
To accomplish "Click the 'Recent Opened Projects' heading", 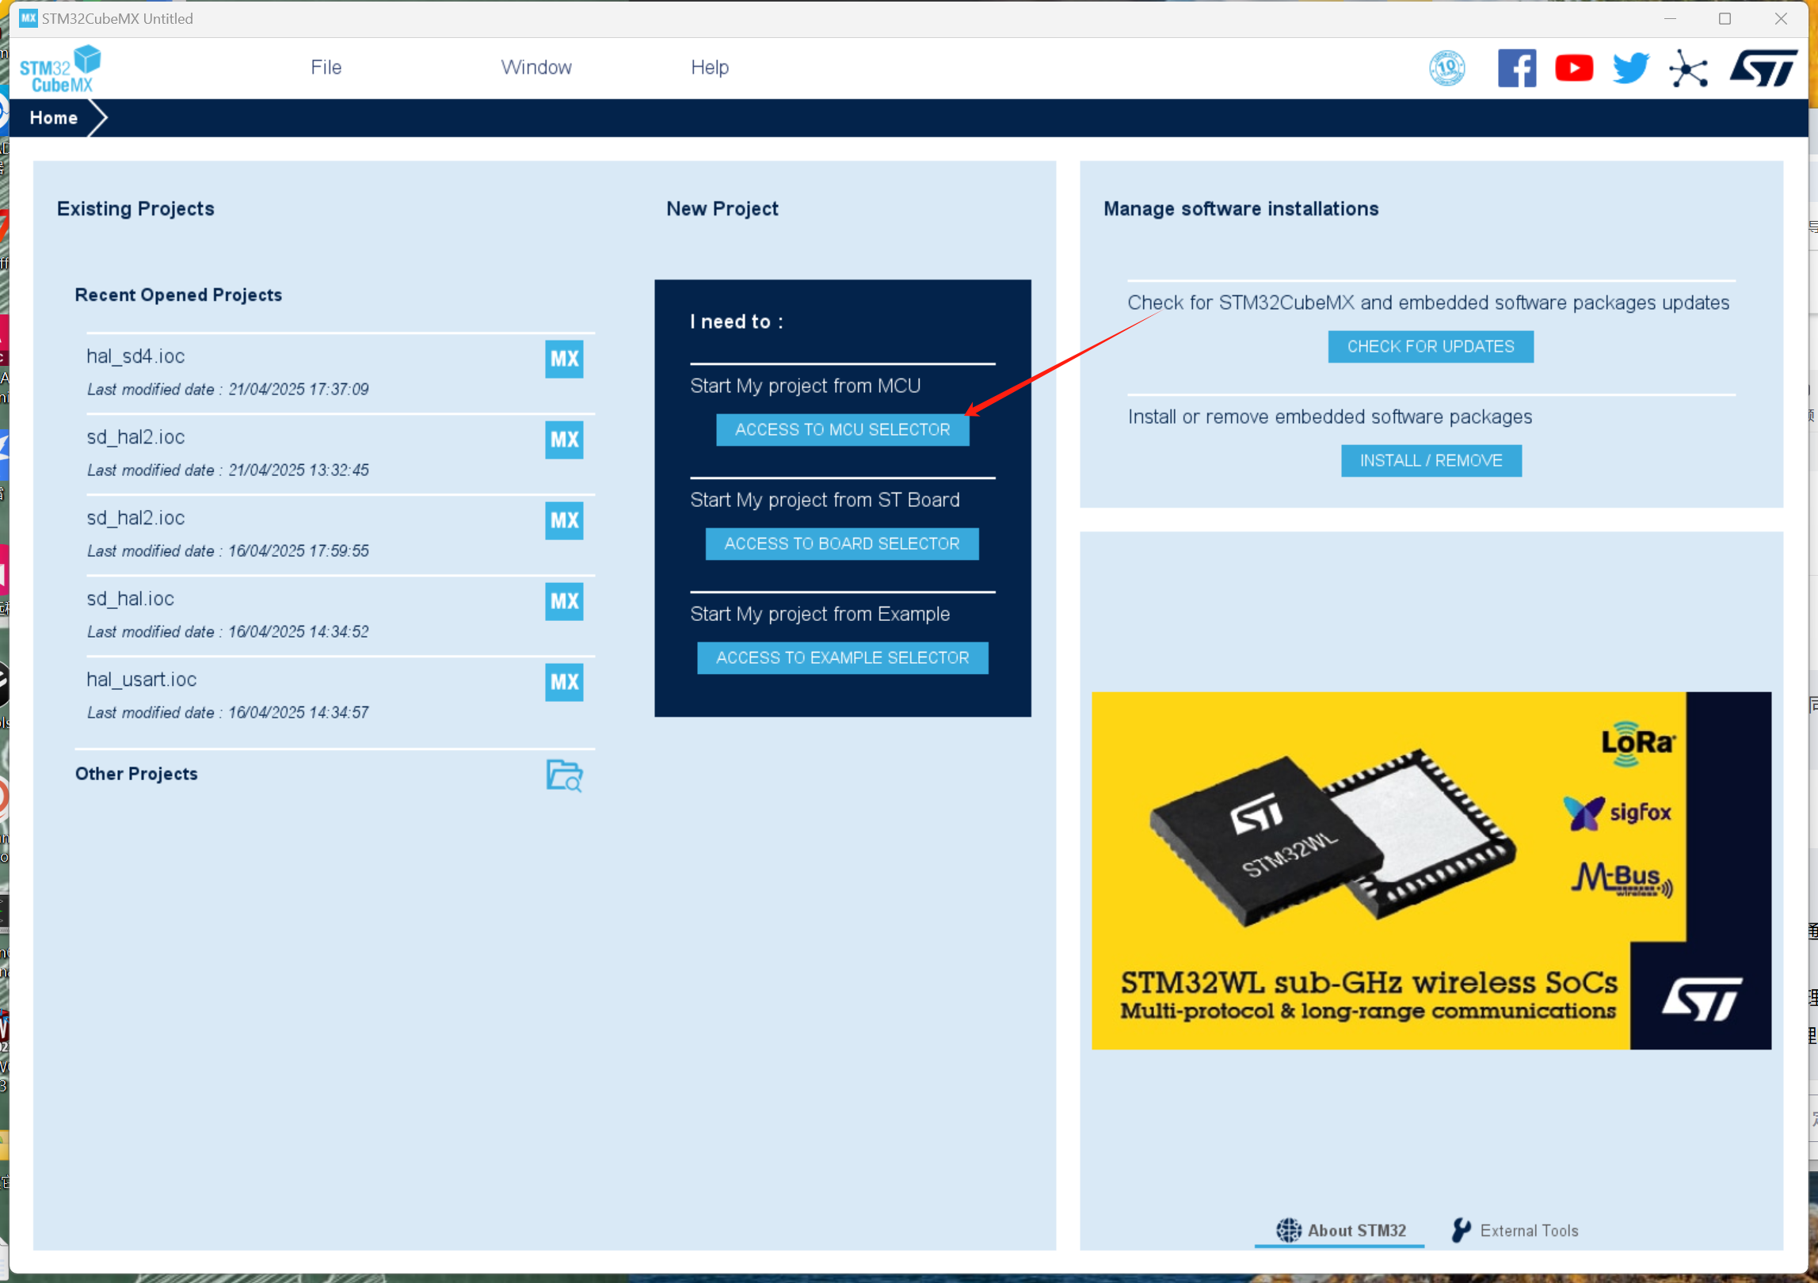I will click(x=178, y=295).
